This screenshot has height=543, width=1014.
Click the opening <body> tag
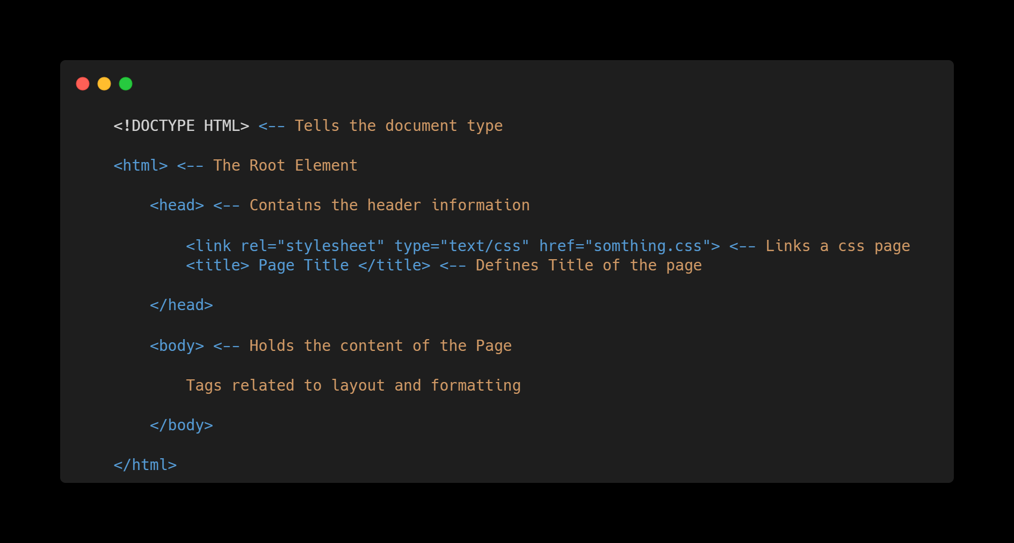pos(177,346)
